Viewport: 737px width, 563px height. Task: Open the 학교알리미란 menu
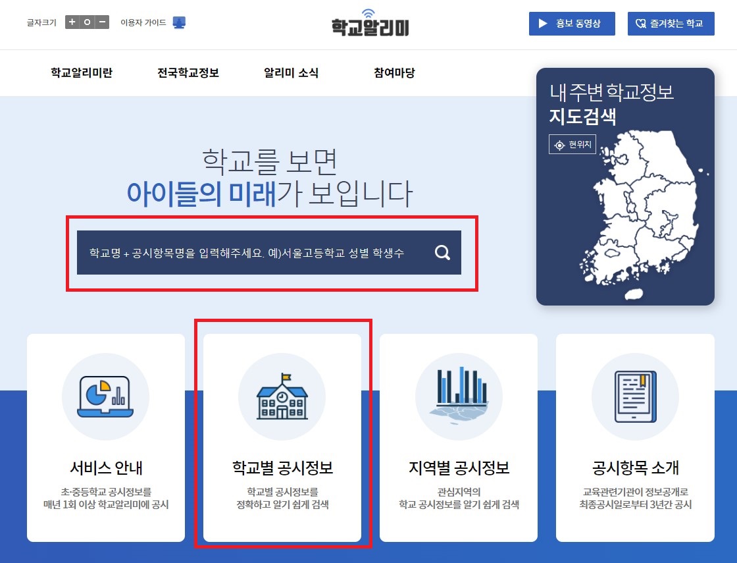point(82,73)
